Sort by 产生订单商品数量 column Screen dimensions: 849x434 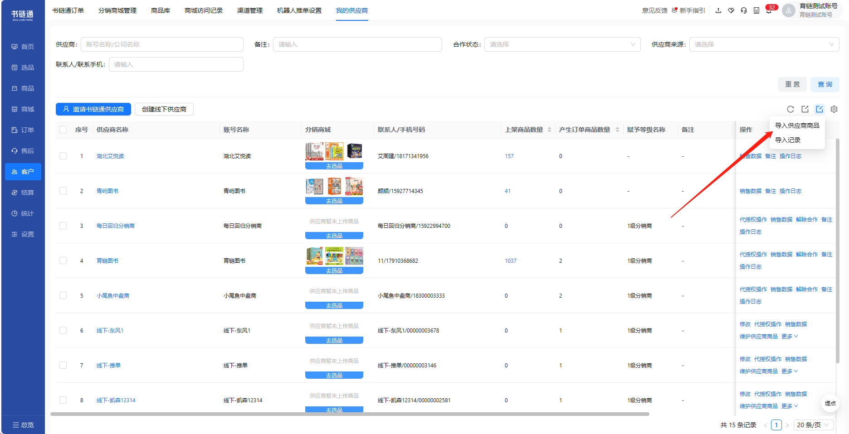pos(617,130)
